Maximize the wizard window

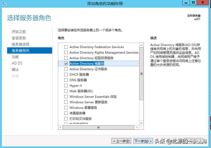coord(193,3)
